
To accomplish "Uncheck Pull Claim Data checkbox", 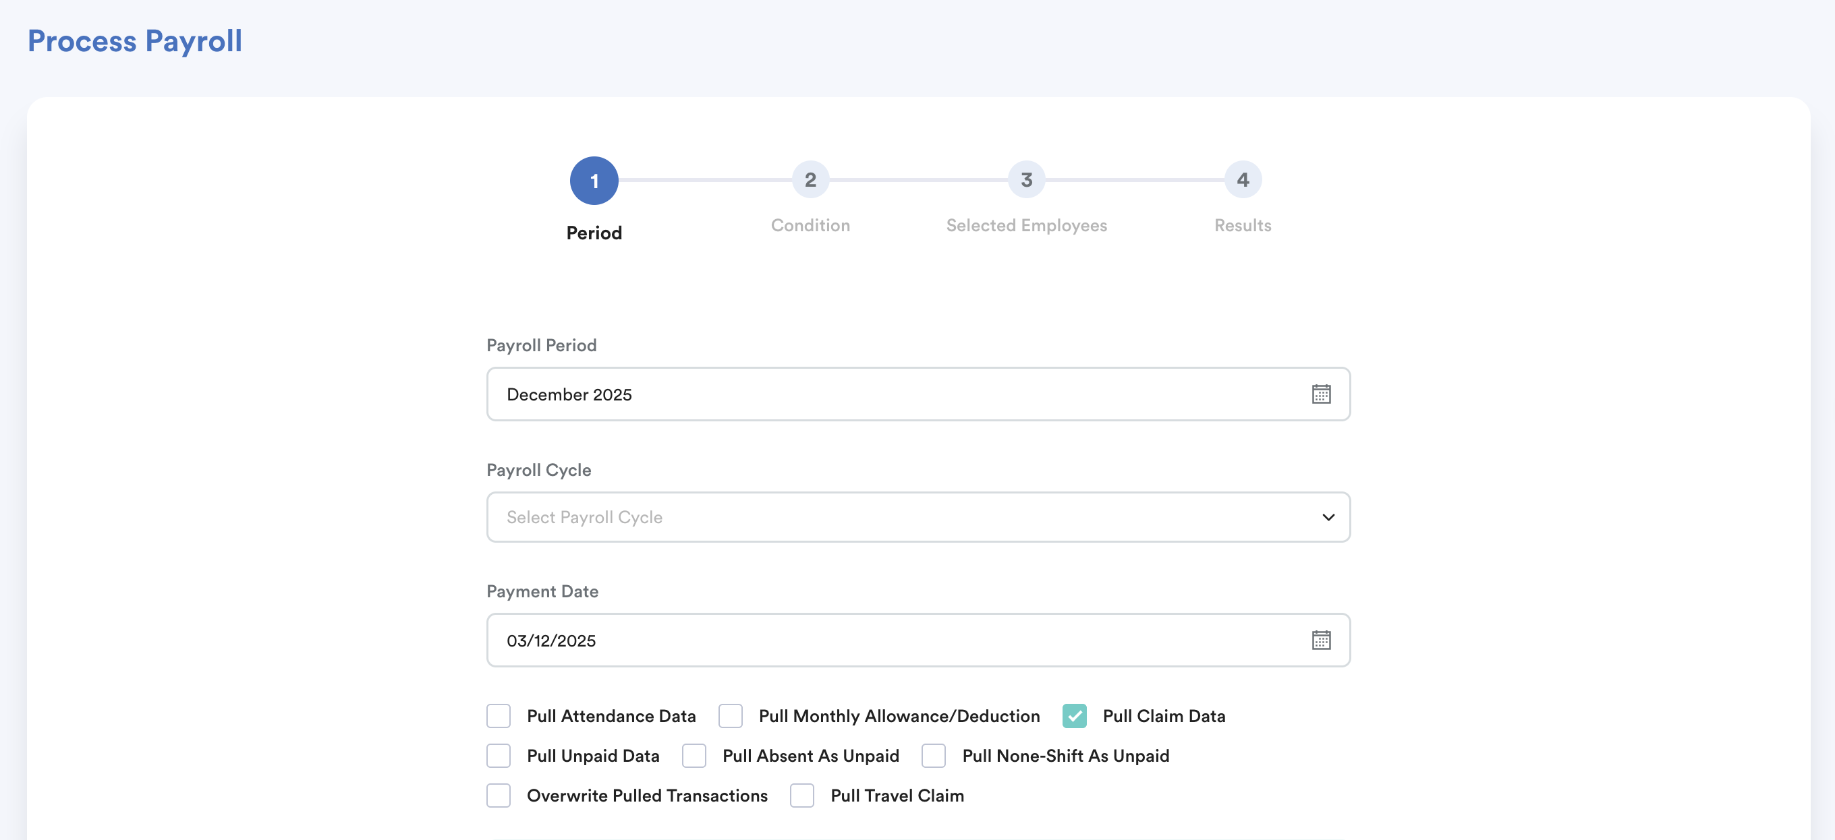I will 1074,716.
